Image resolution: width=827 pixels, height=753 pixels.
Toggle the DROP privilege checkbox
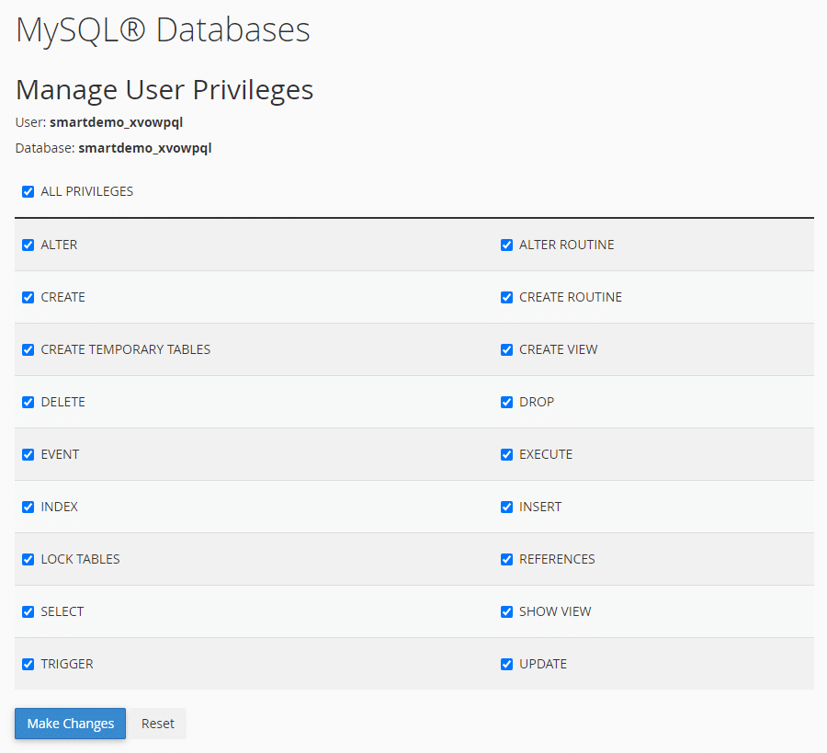pos(506,402)
